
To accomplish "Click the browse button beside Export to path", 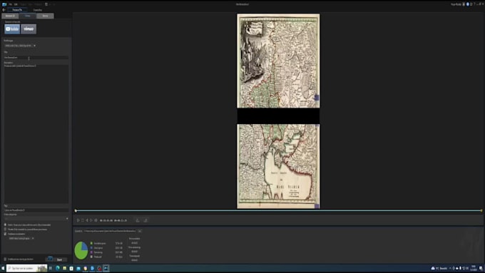I will tap(140, 231).
